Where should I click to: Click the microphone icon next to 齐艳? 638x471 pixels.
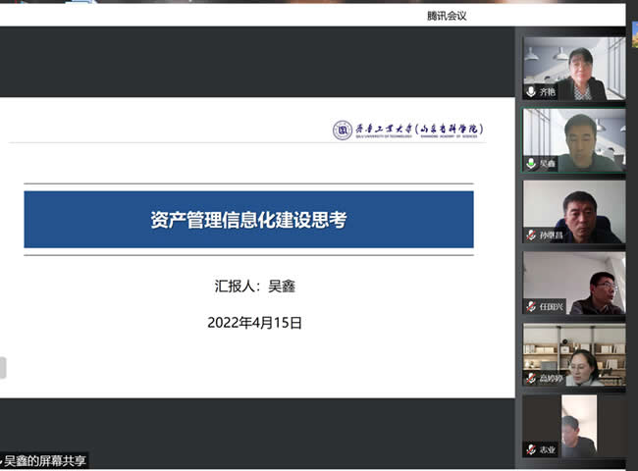click(x=531, y=91)
